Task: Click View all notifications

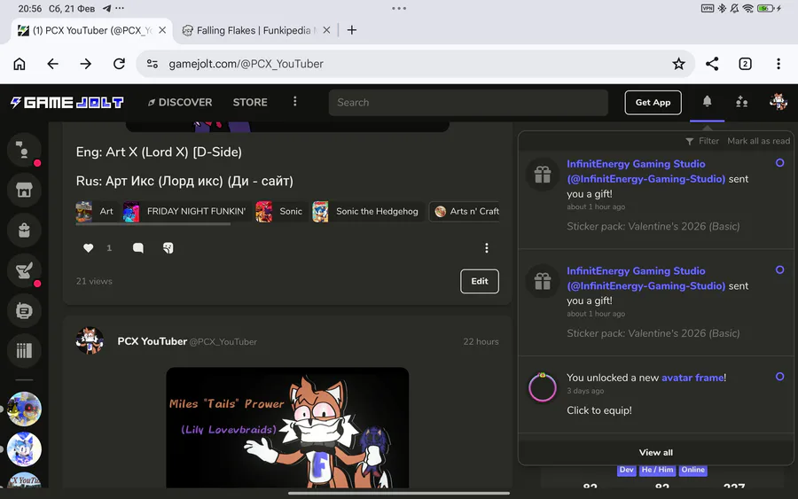Action: (x=655, y=452)
